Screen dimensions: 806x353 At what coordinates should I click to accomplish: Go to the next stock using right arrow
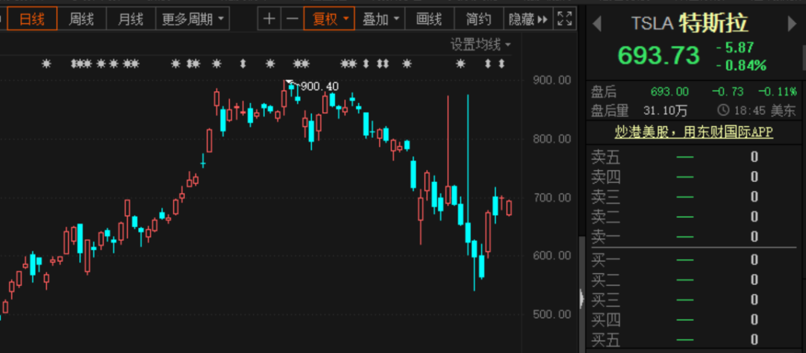tap(792, 24)
